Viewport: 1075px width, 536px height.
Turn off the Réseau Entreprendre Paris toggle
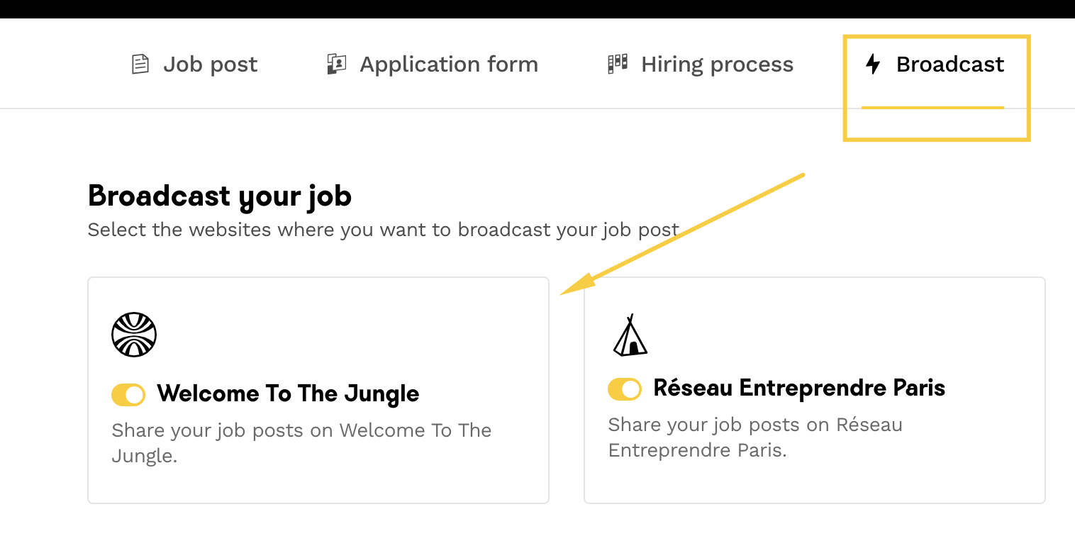click(625, 389)
